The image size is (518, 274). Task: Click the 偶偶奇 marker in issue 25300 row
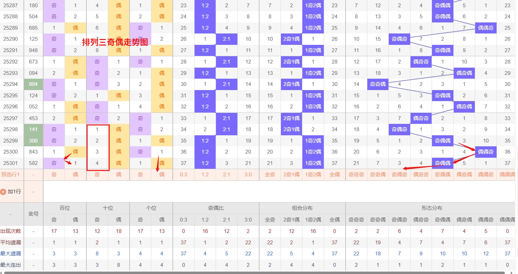[486, 152]
